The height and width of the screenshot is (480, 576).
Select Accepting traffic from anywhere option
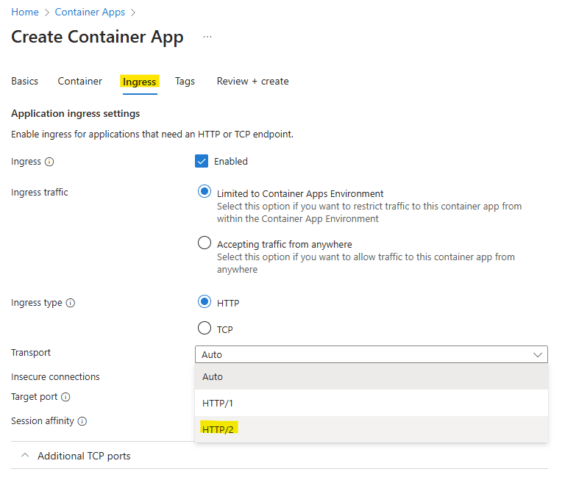click(205, 243)
